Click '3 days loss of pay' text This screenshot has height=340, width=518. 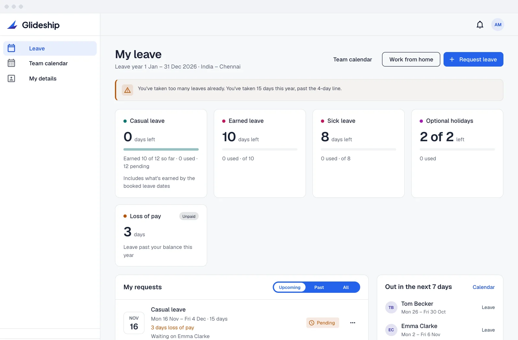click(173, 327)
